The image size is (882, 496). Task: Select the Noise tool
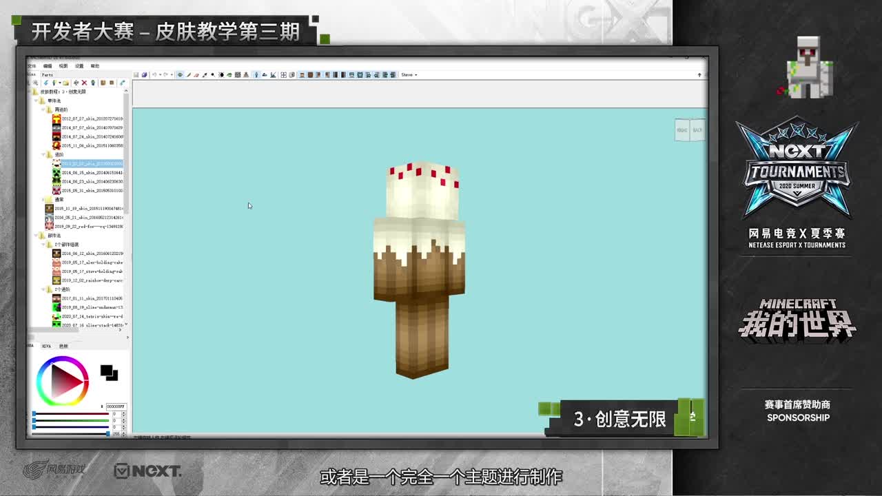(x=238, y=74)
